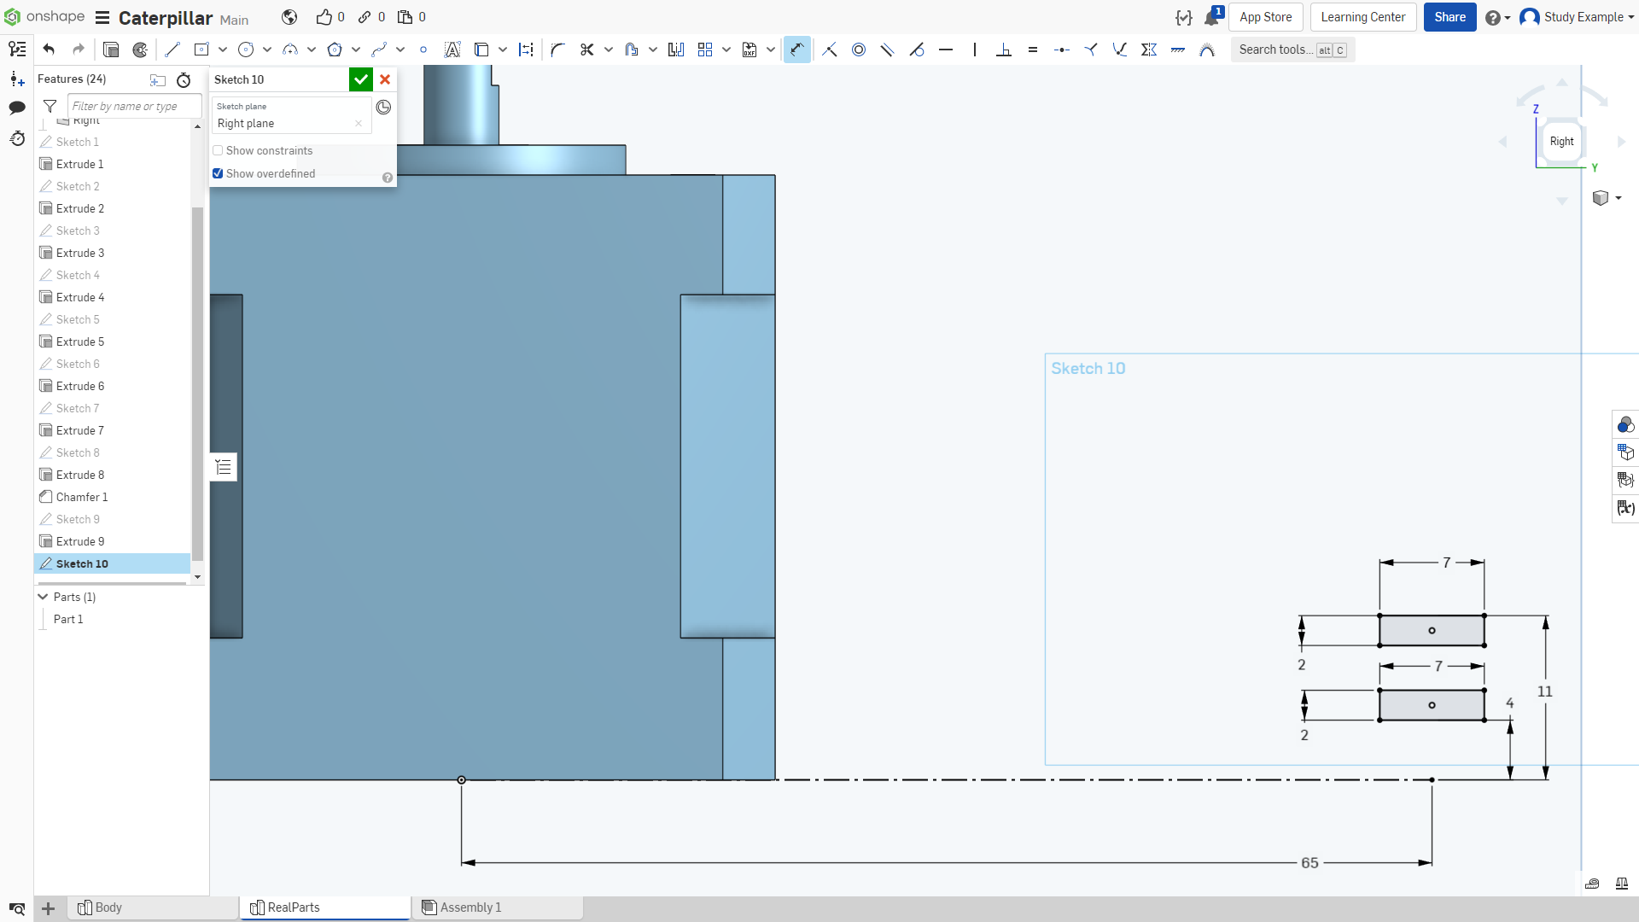Accept Sketch 10 with green checkmark
Image resolution: width=1639 pixels, height=922 pixels.
(x=361, y=79)
